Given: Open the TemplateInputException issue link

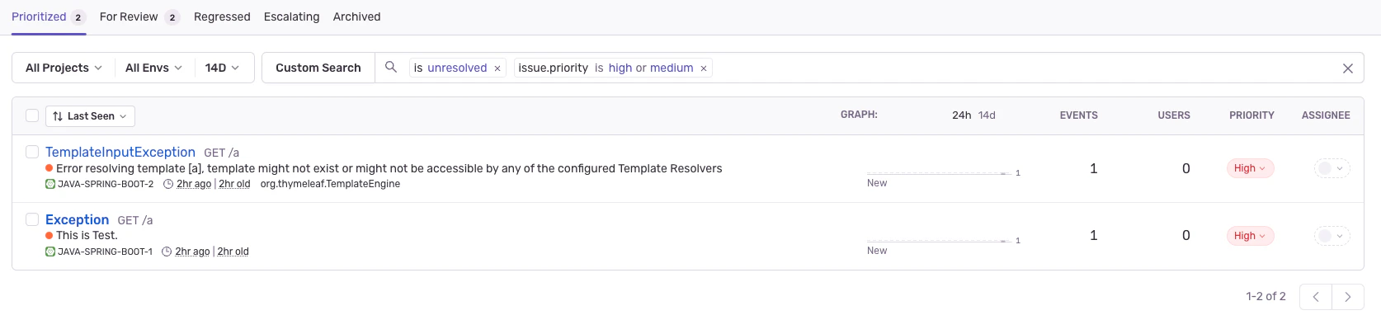Looking at the screenshot, I should coord(120,152).
